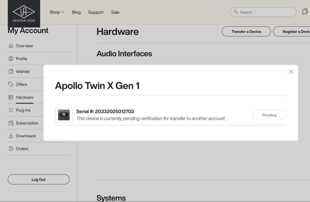Expand the Shop dropdown menu
The width and height of the screenshot is (310, 202).
click(57, 12)
